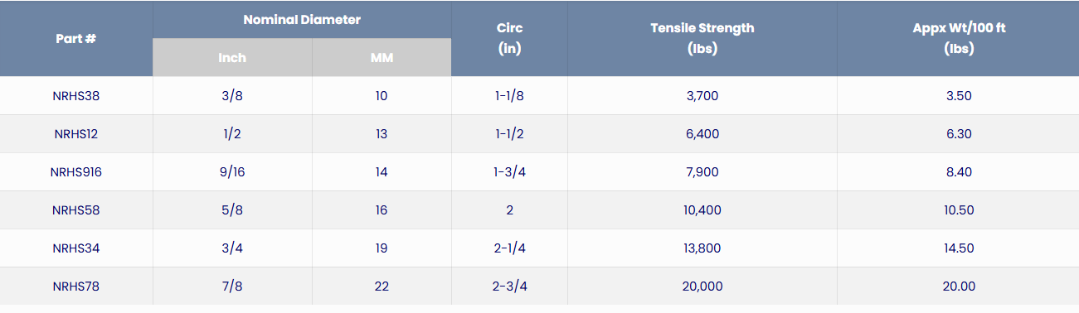Open part NRHS12
This screenshot has width=1079, height=313.
(x=76, y=134)
